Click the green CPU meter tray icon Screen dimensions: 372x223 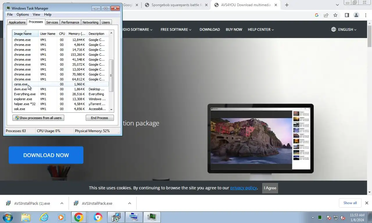(320, 217)
